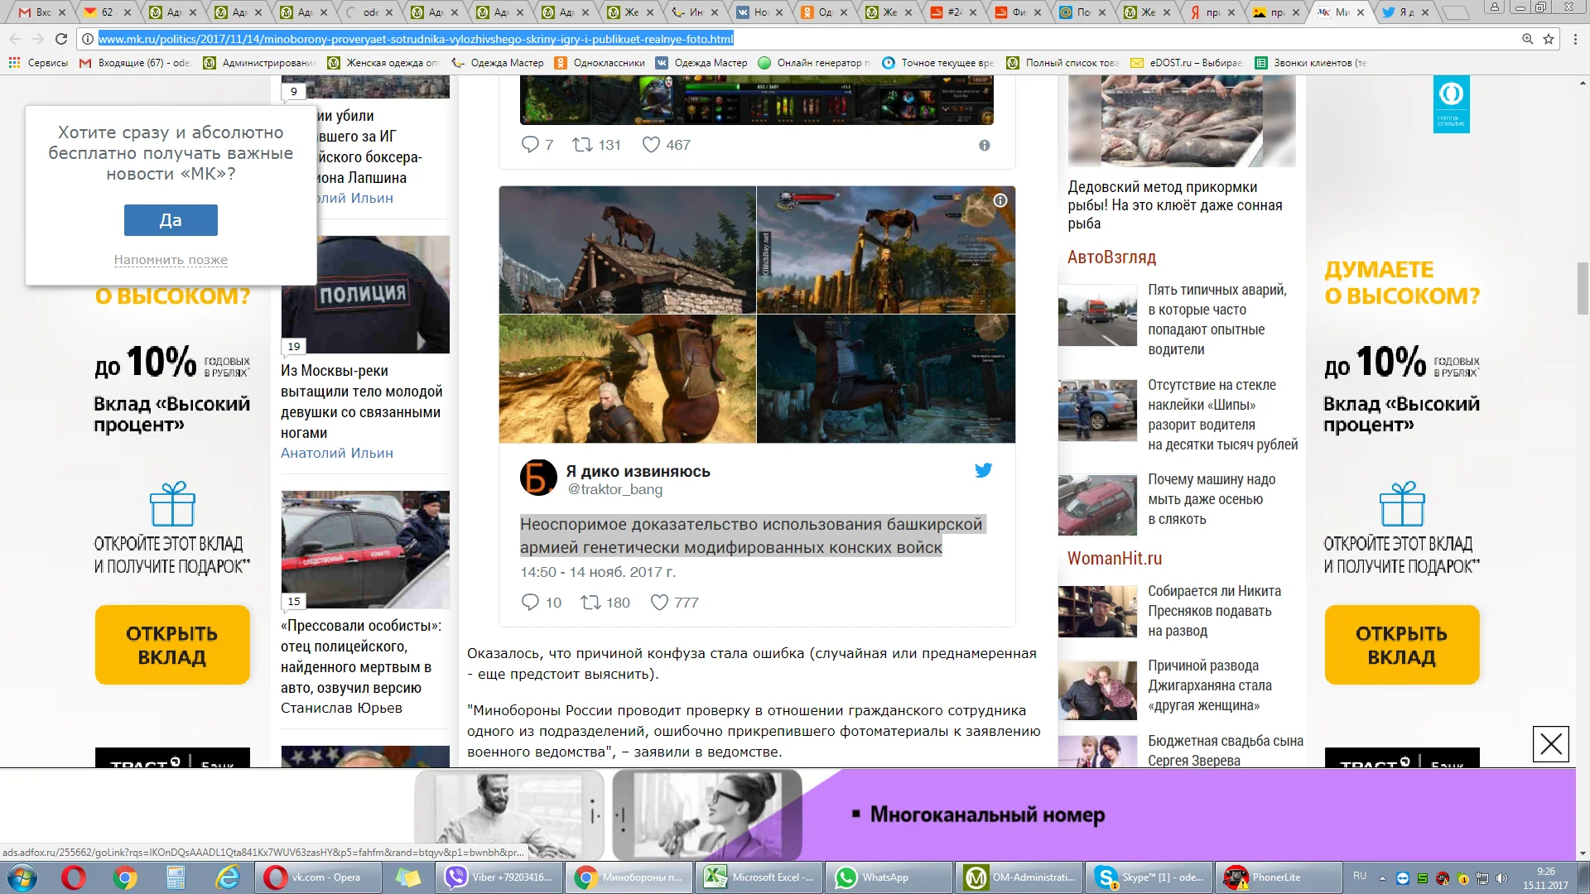This screenshot has height=894, width=1590.
Task: Click the RU language indicator in tray
Action: (1360, 876)
